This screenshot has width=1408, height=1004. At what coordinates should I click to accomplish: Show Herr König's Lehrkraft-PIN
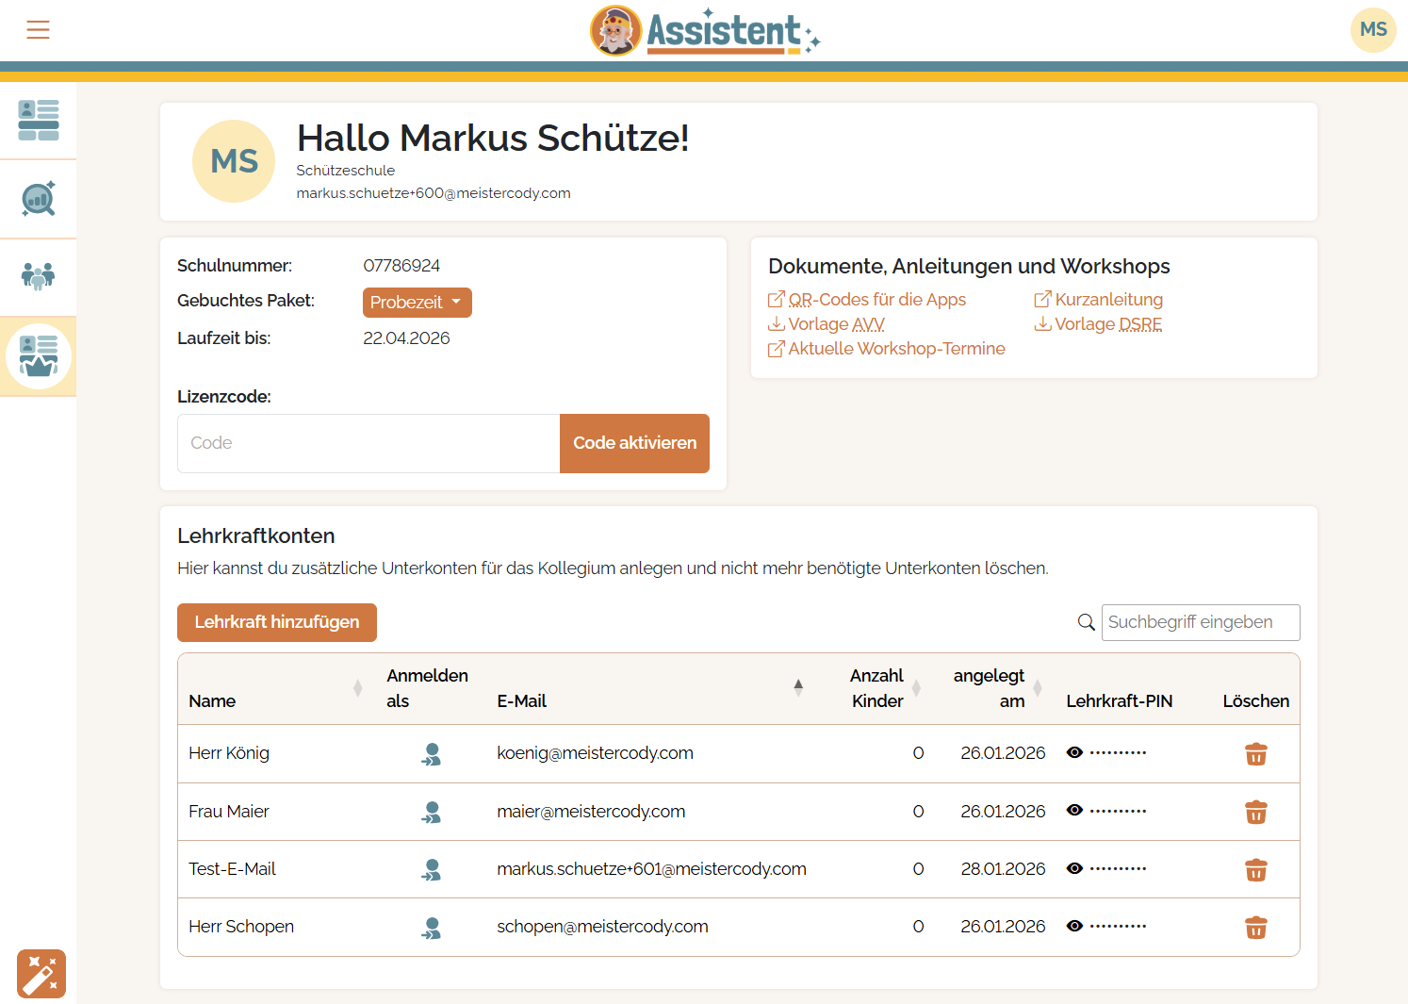click(1074, 752)
